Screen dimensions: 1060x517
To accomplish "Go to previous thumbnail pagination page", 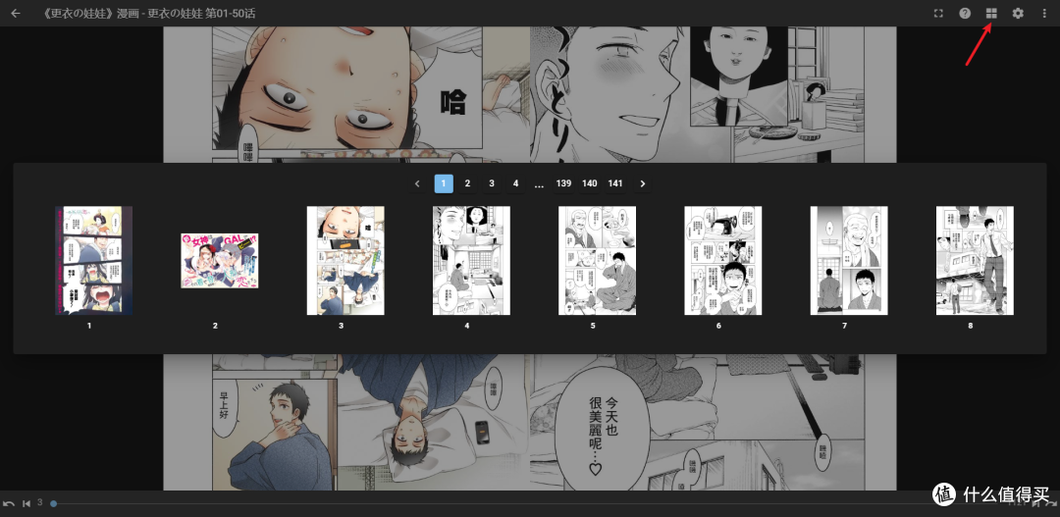I will coord(417,183).
